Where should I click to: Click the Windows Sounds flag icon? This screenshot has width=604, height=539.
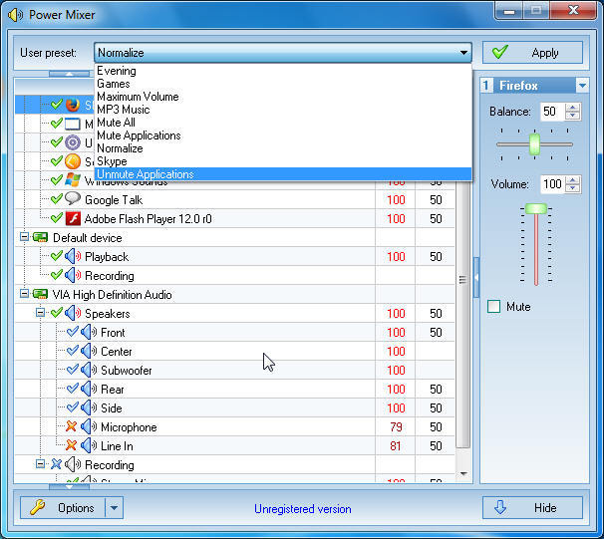pos(73,180)
